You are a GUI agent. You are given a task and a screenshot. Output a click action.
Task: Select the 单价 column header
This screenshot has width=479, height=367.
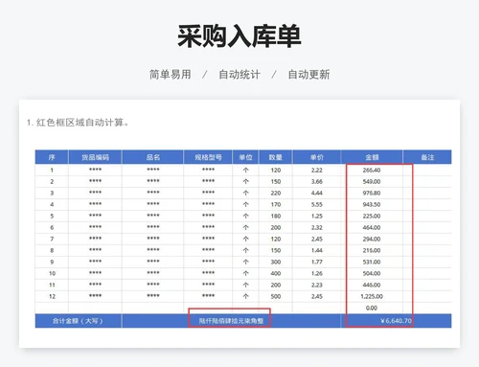tap(317, 157)
